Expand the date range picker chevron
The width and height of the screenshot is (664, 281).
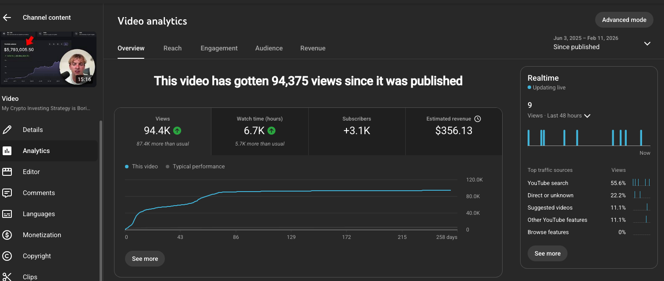point(647,43)
